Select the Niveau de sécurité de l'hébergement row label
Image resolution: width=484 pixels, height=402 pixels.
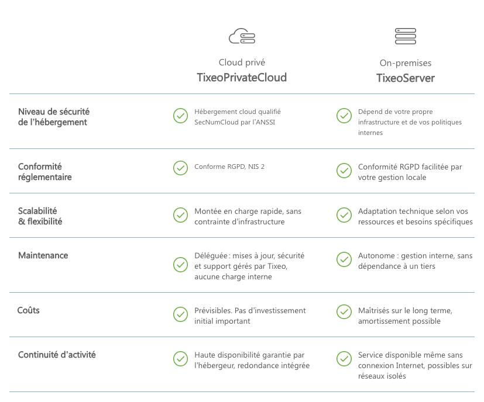click(54, 117)
